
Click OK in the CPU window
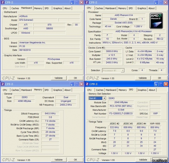click(x=159, y=78)
